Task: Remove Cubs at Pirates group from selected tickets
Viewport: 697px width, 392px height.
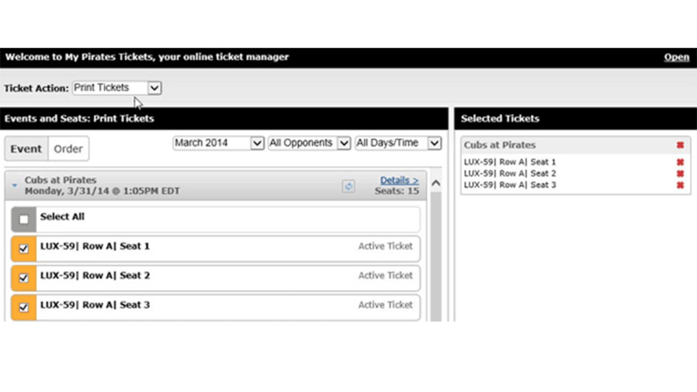Action: coord(680,145)
